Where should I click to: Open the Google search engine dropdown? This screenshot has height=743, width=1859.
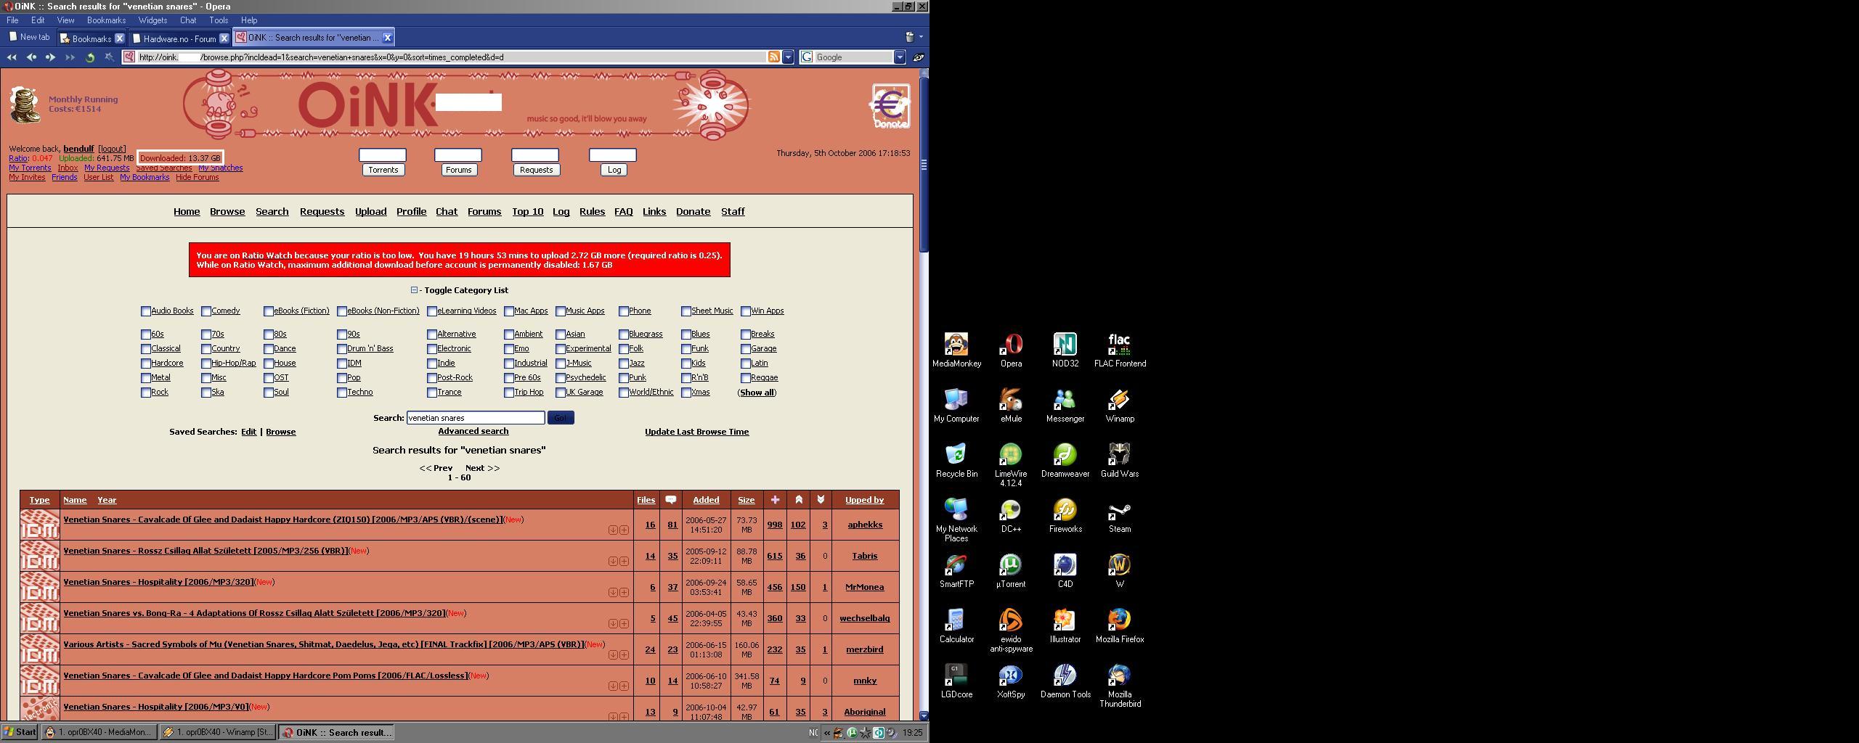pos(900,57)
